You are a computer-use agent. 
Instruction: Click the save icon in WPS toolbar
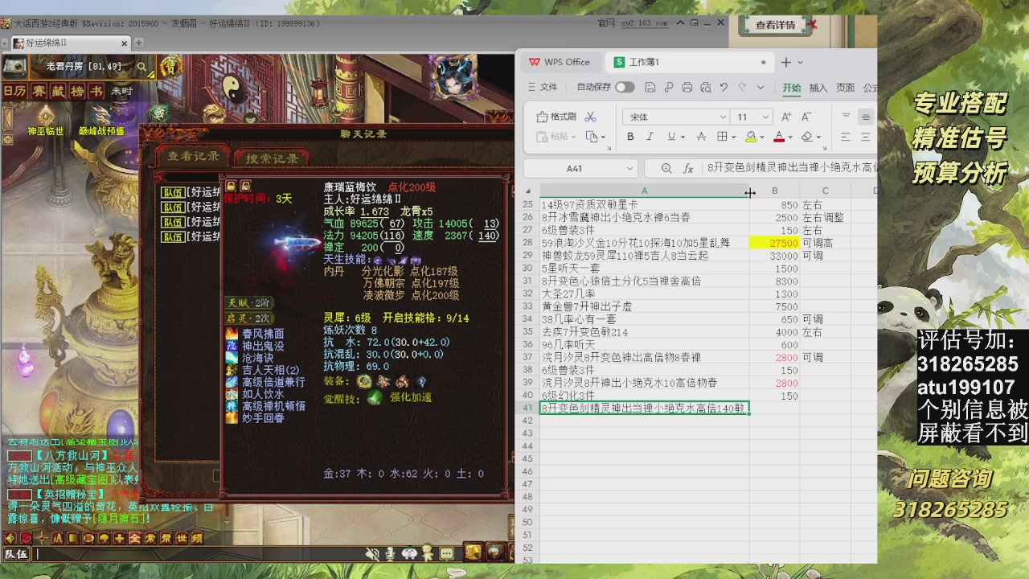click(x=650, y=87)
